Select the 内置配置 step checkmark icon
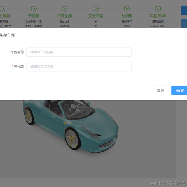Viewport: 187px width, 187px height. [65, 9]
